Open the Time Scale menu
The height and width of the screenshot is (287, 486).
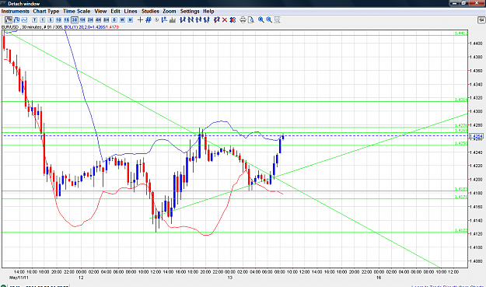click(76, 11)
